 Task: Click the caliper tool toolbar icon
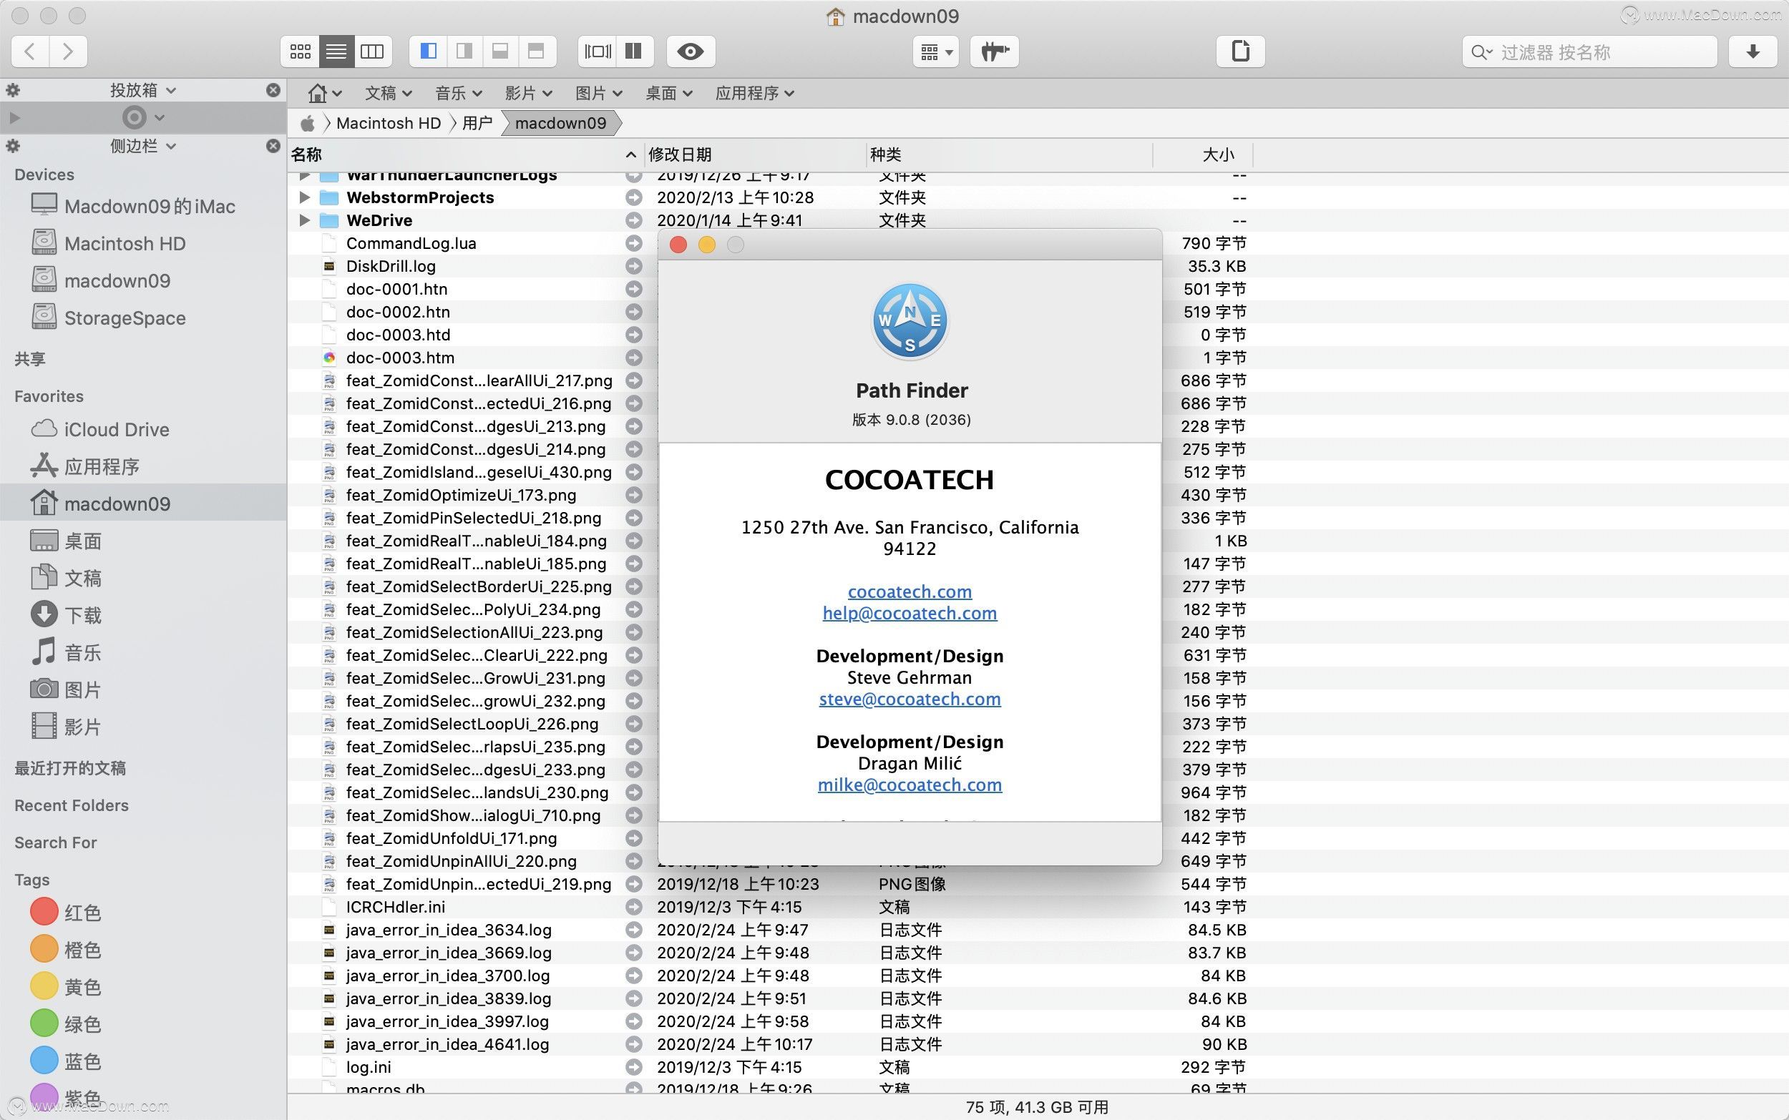click(x=995, y=51)
